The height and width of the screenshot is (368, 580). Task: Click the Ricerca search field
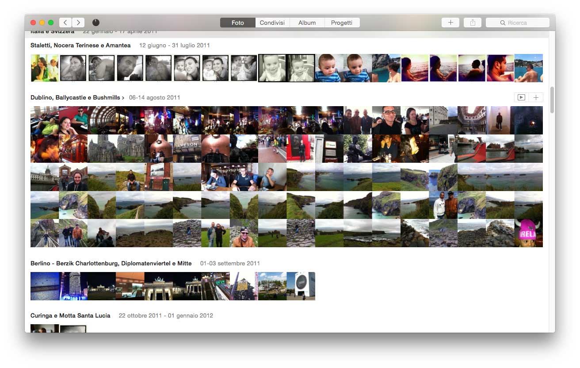click(x=522, y=23)
